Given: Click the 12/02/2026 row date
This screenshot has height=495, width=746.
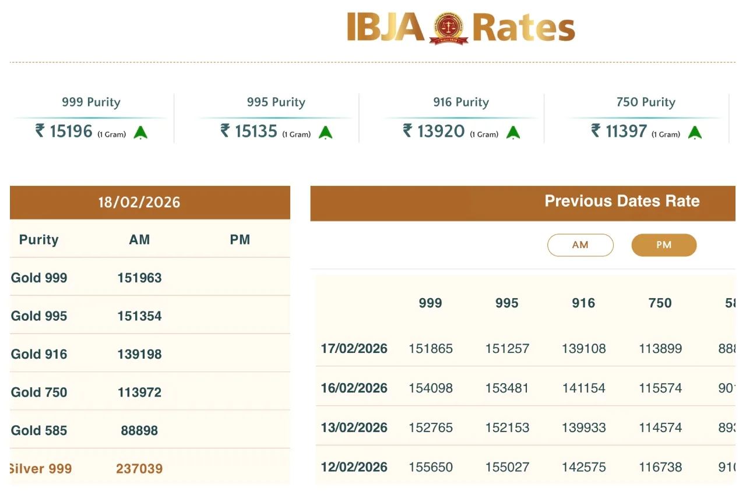Looking at the screenshot, I should coord(354,467).
